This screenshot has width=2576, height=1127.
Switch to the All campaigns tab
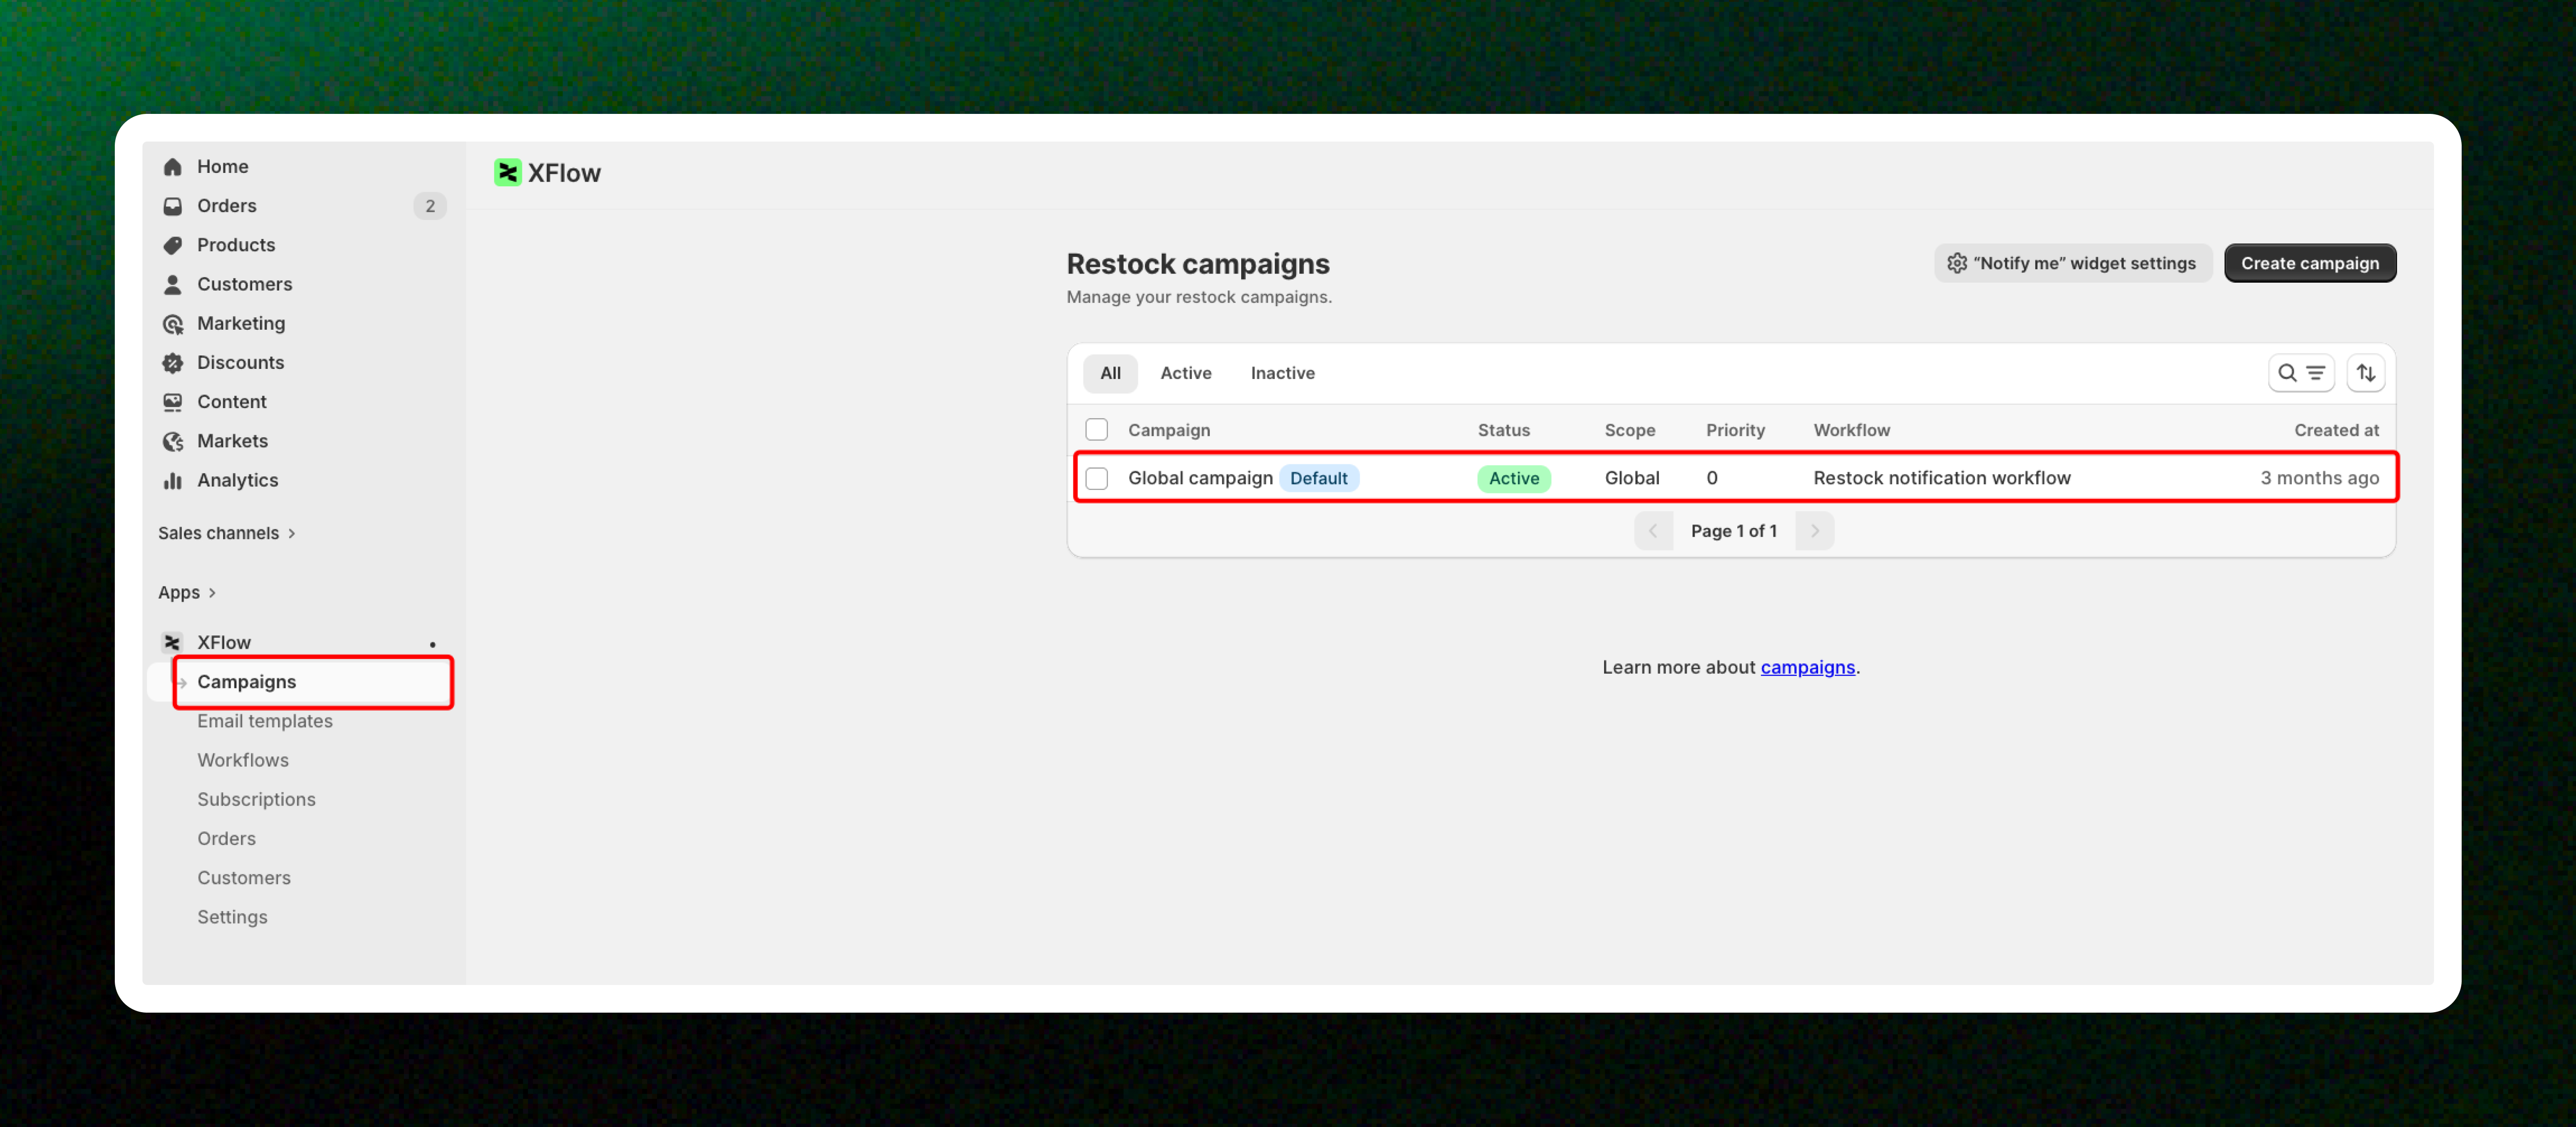pyautogui.click(x=1110, y=373)
